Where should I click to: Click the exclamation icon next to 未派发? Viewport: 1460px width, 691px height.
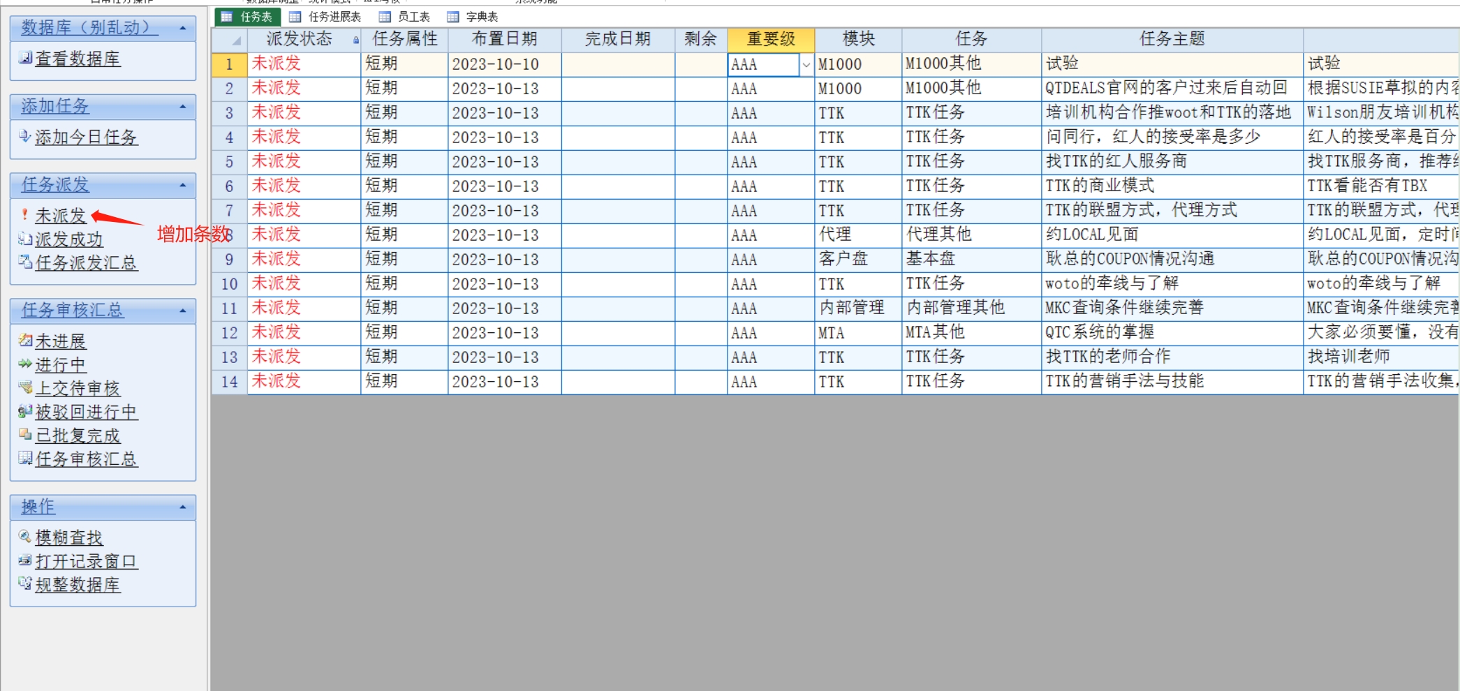coord(25,214)
